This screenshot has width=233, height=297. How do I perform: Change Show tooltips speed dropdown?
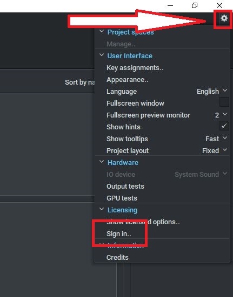tap(216, 139)
